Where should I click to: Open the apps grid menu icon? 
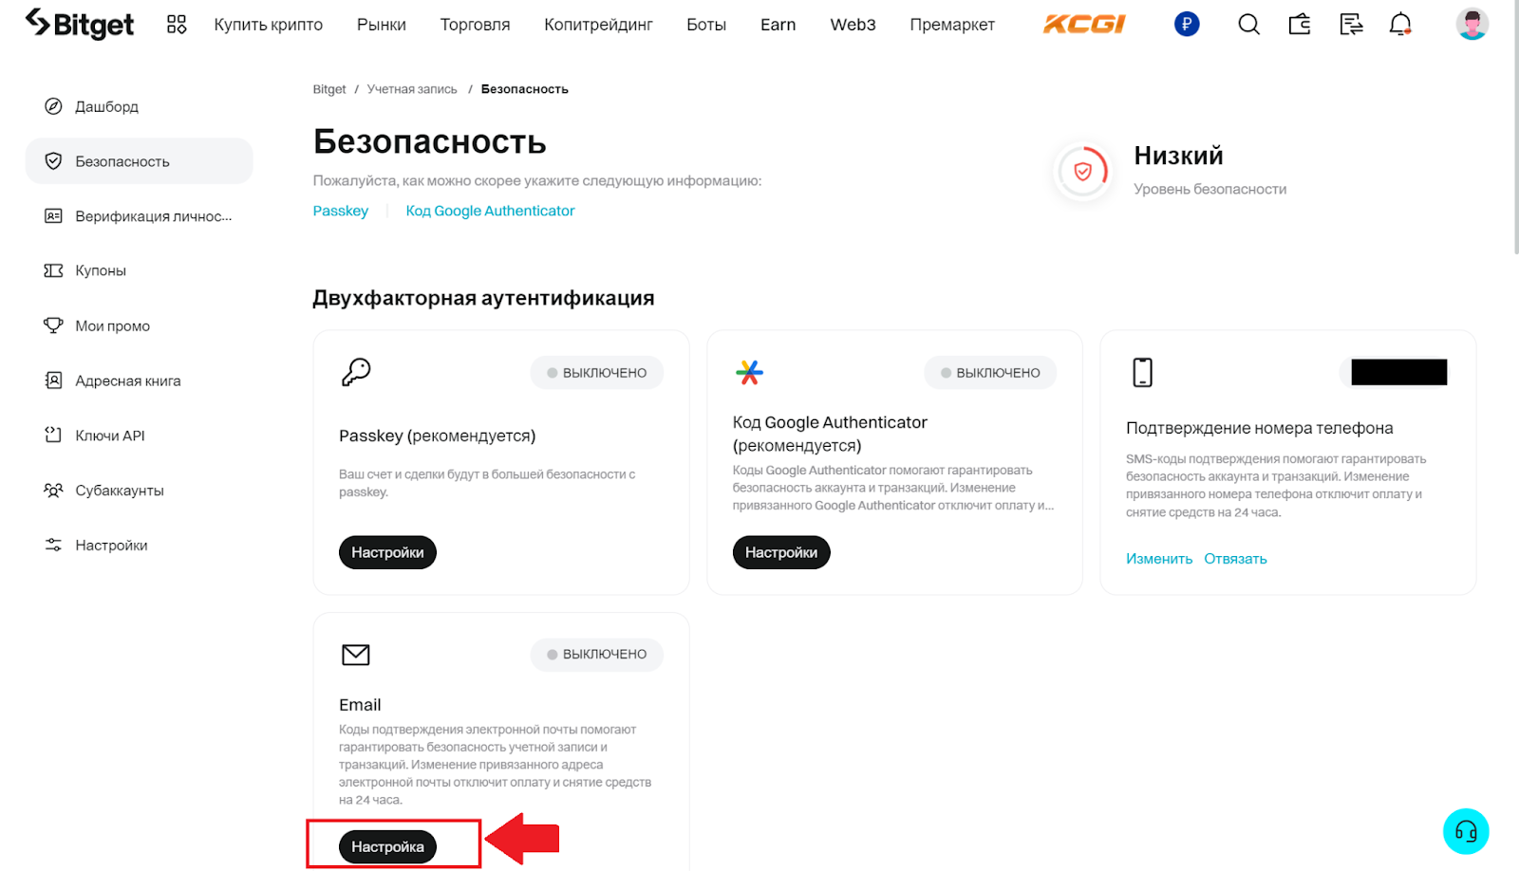(177, 25)
